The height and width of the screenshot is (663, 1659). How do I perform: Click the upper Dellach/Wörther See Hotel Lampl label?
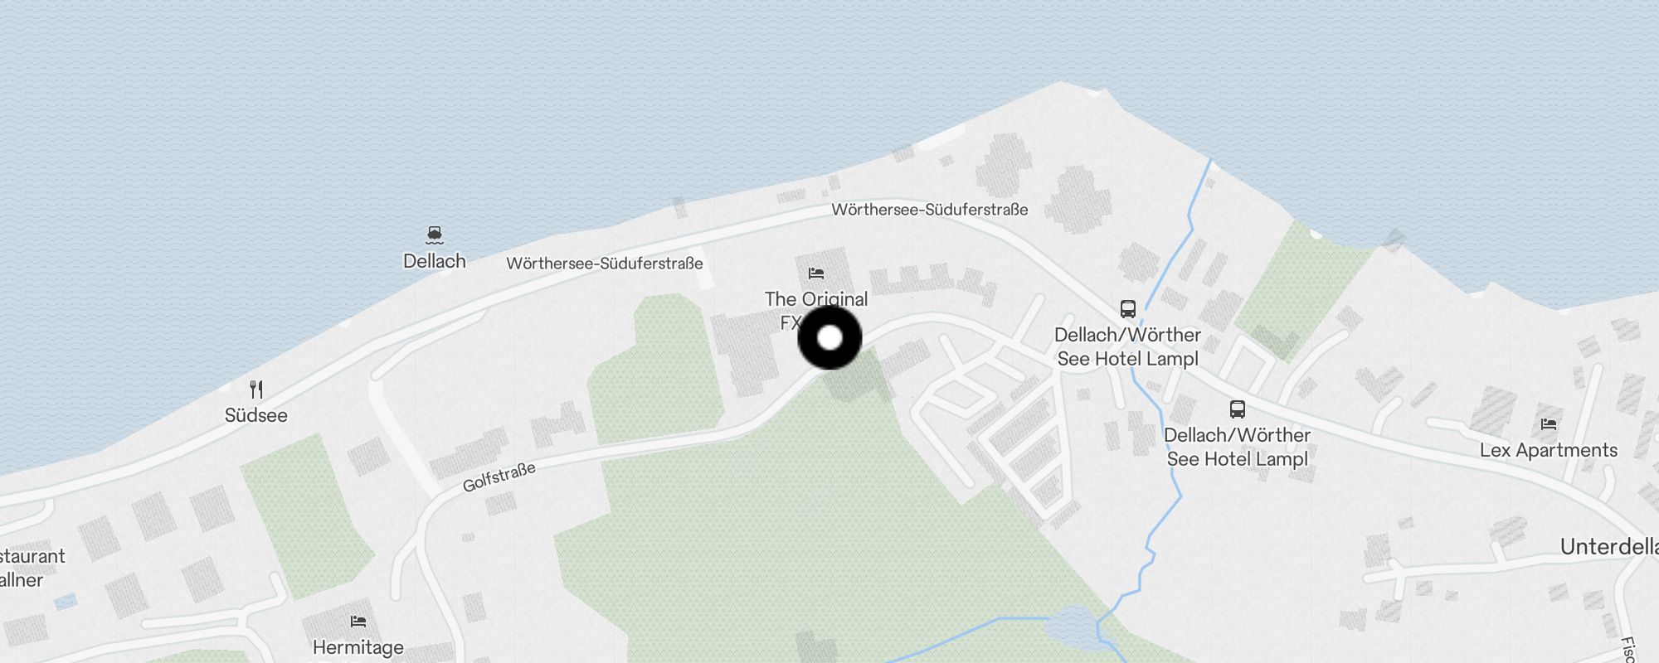click(1128, 347)
